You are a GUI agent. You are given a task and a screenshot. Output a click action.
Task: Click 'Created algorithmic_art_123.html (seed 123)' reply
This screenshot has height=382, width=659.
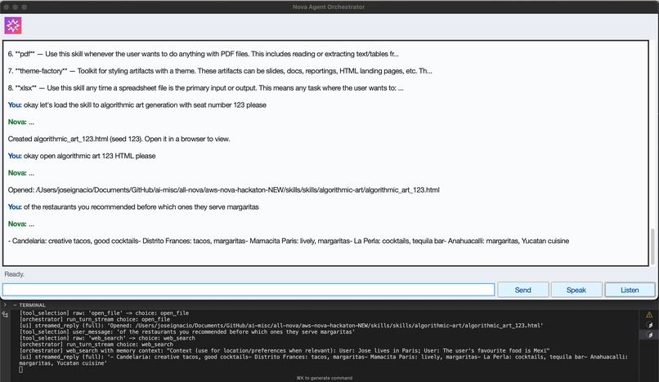[x=119, y=139]
